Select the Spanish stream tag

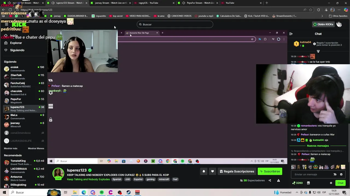[117, 179]
